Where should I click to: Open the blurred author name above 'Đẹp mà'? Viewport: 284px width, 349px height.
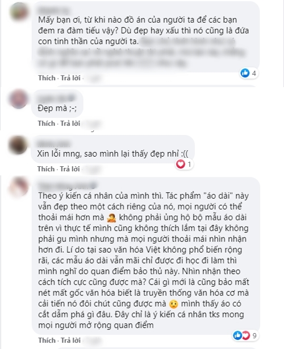[57, 98]
